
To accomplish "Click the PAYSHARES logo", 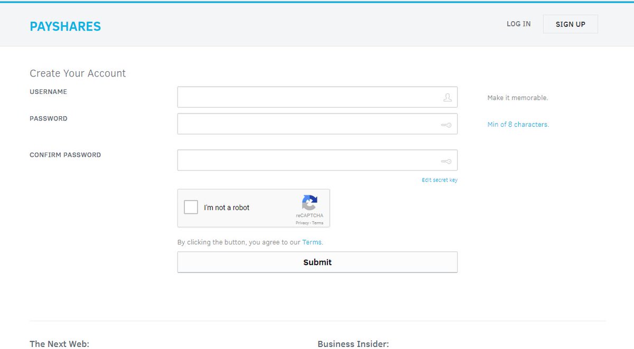I will (65, 26).
